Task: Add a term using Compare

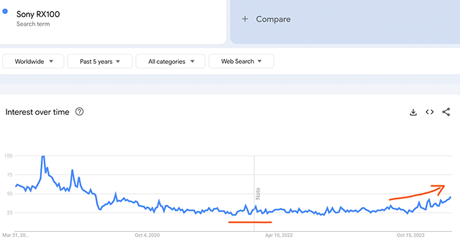Action: [273, 19]
